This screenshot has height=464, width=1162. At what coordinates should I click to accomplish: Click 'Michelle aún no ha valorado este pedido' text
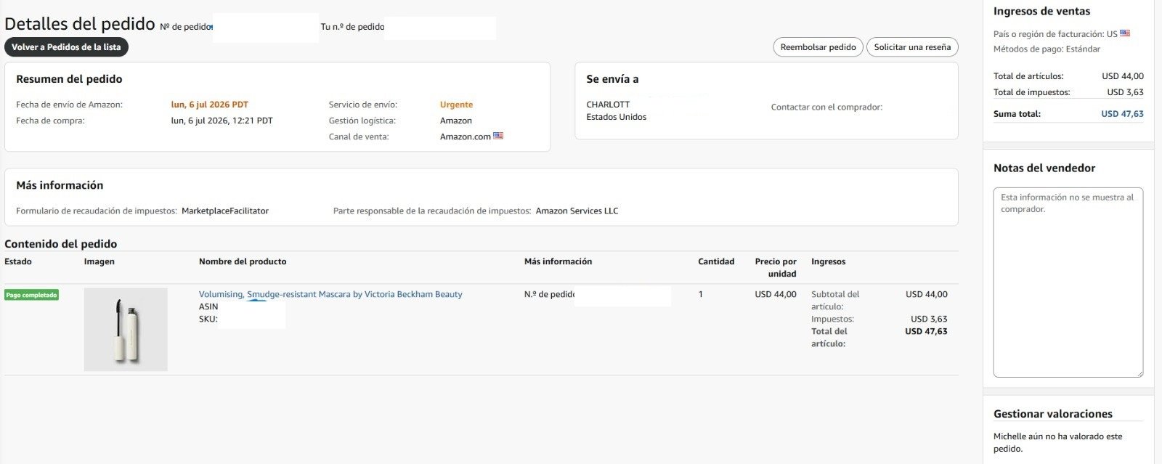1057,442
